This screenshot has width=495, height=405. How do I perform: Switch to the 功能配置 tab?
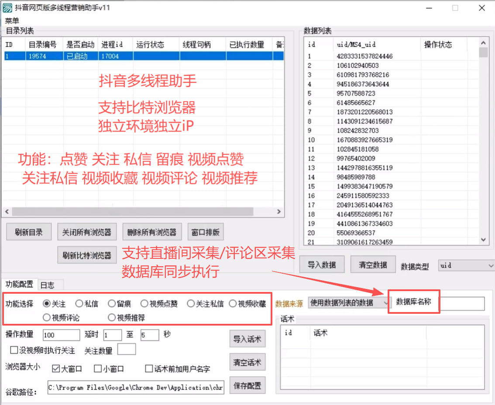point(19,285)
